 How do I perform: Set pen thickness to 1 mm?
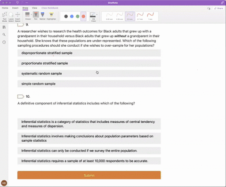[150, 16]
